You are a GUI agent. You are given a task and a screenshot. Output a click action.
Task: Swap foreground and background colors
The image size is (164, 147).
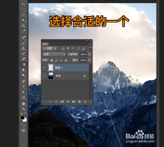coord(25,113)
